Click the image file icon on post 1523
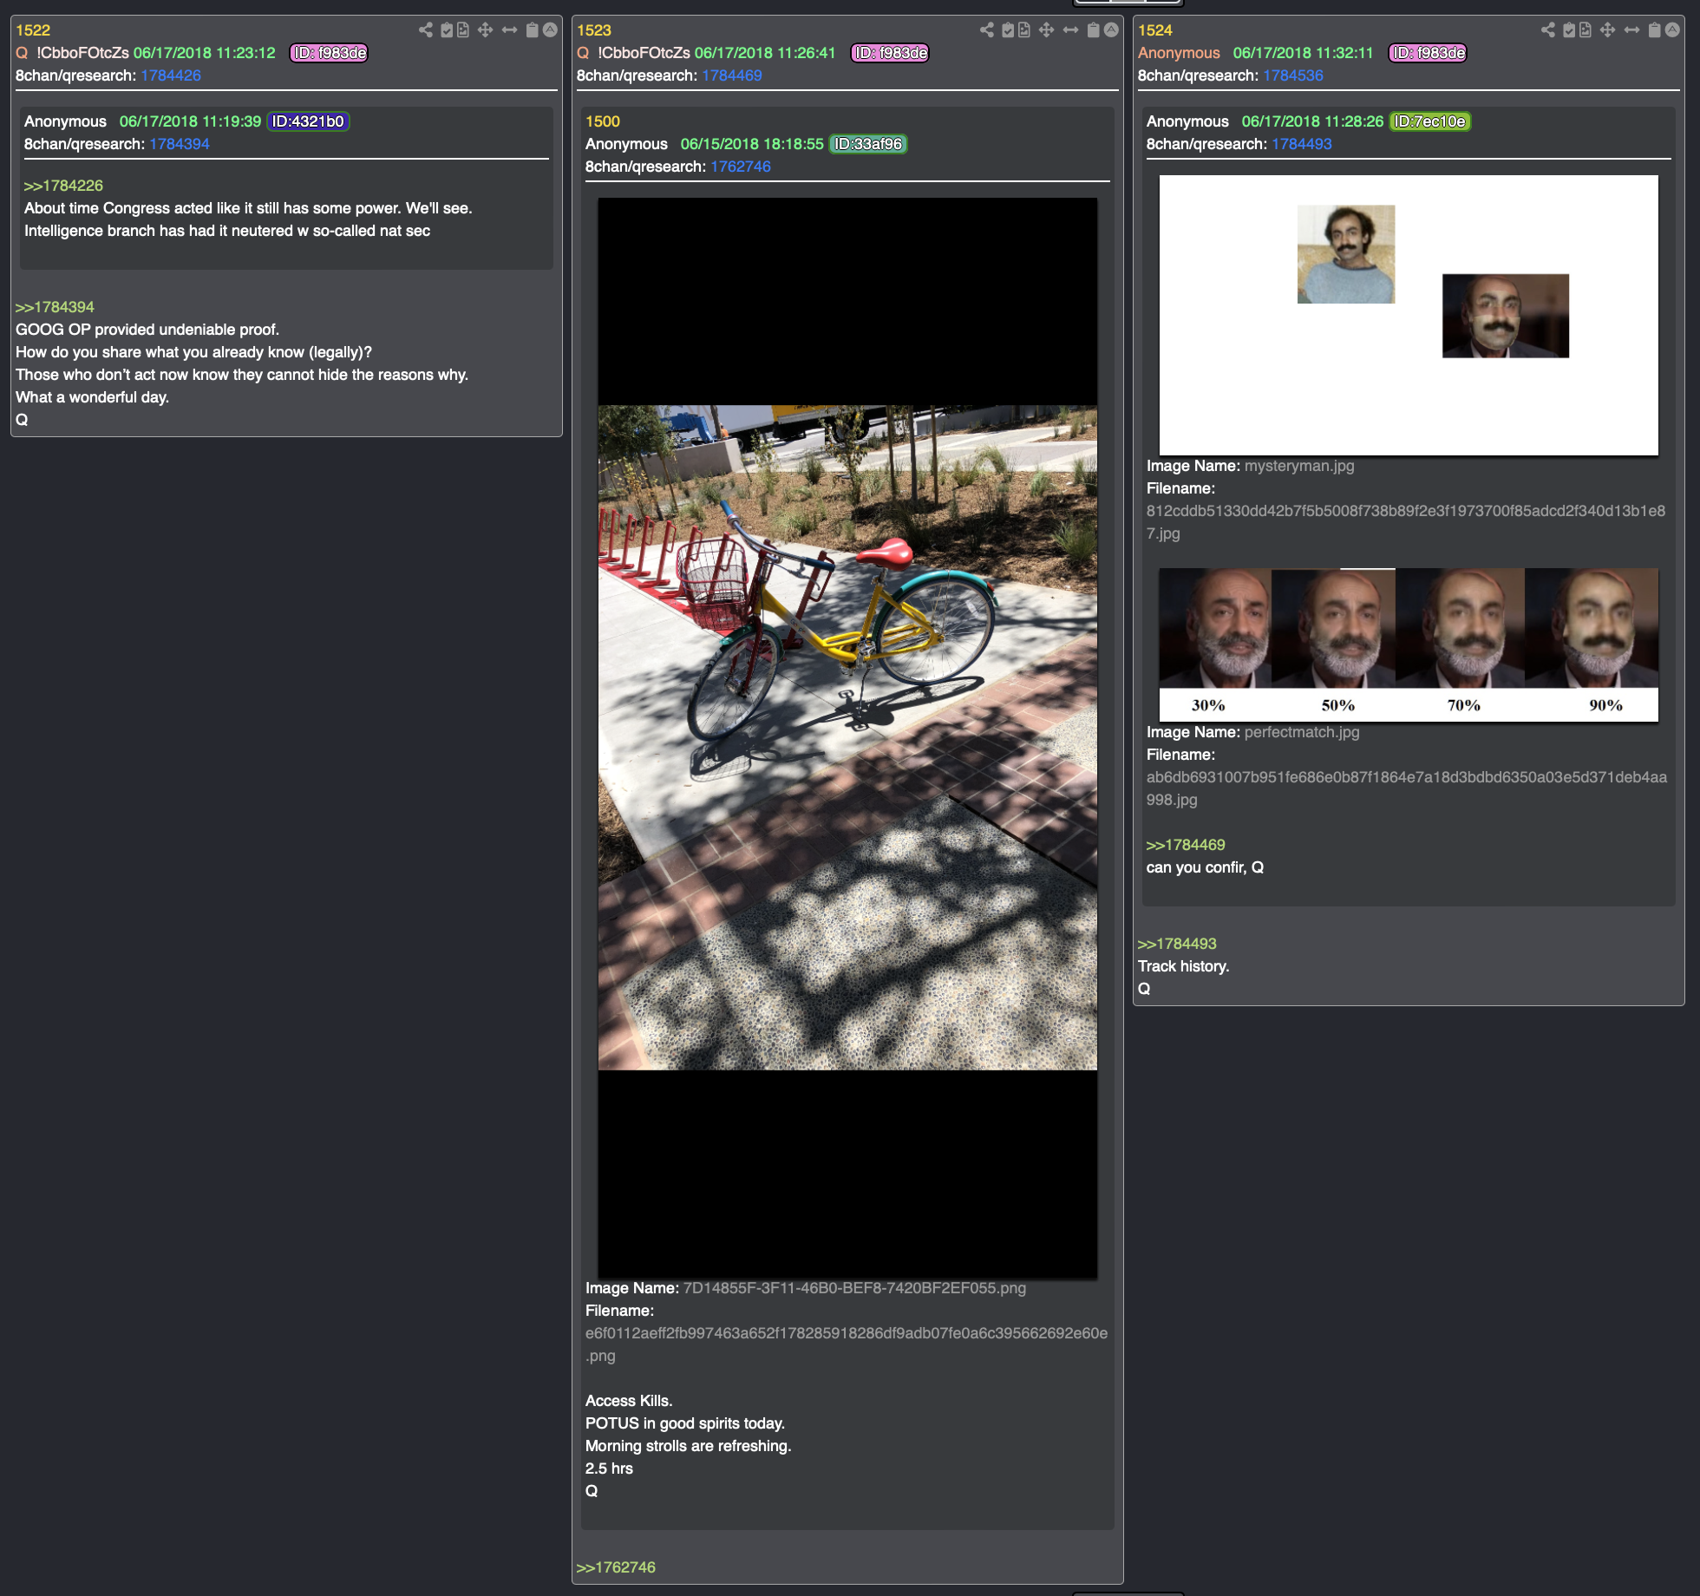 (1024, 30)
